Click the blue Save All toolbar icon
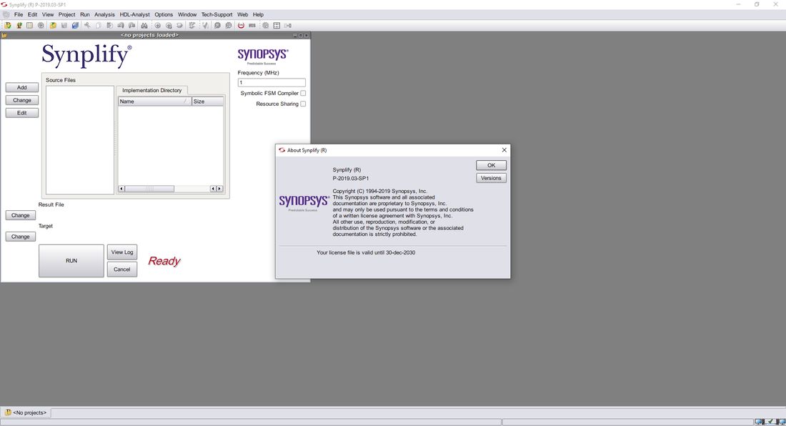 [x=75, y=25]
